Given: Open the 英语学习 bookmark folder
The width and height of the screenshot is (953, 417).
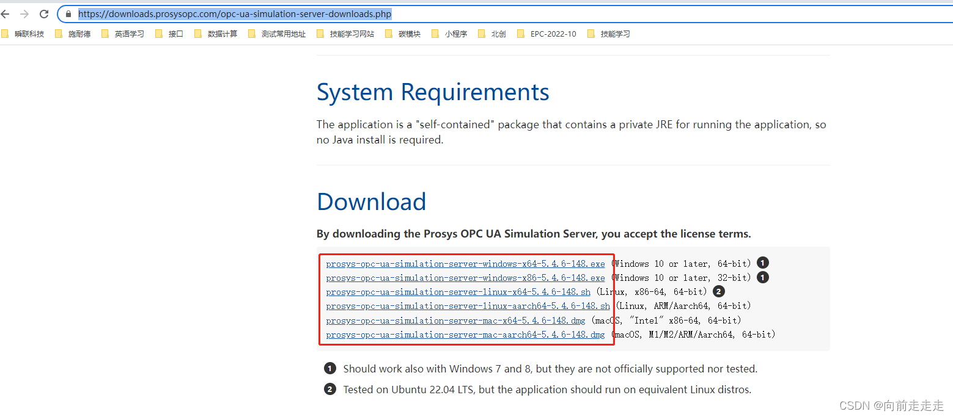Looking at the screenshot, I should tap(123, 34).
